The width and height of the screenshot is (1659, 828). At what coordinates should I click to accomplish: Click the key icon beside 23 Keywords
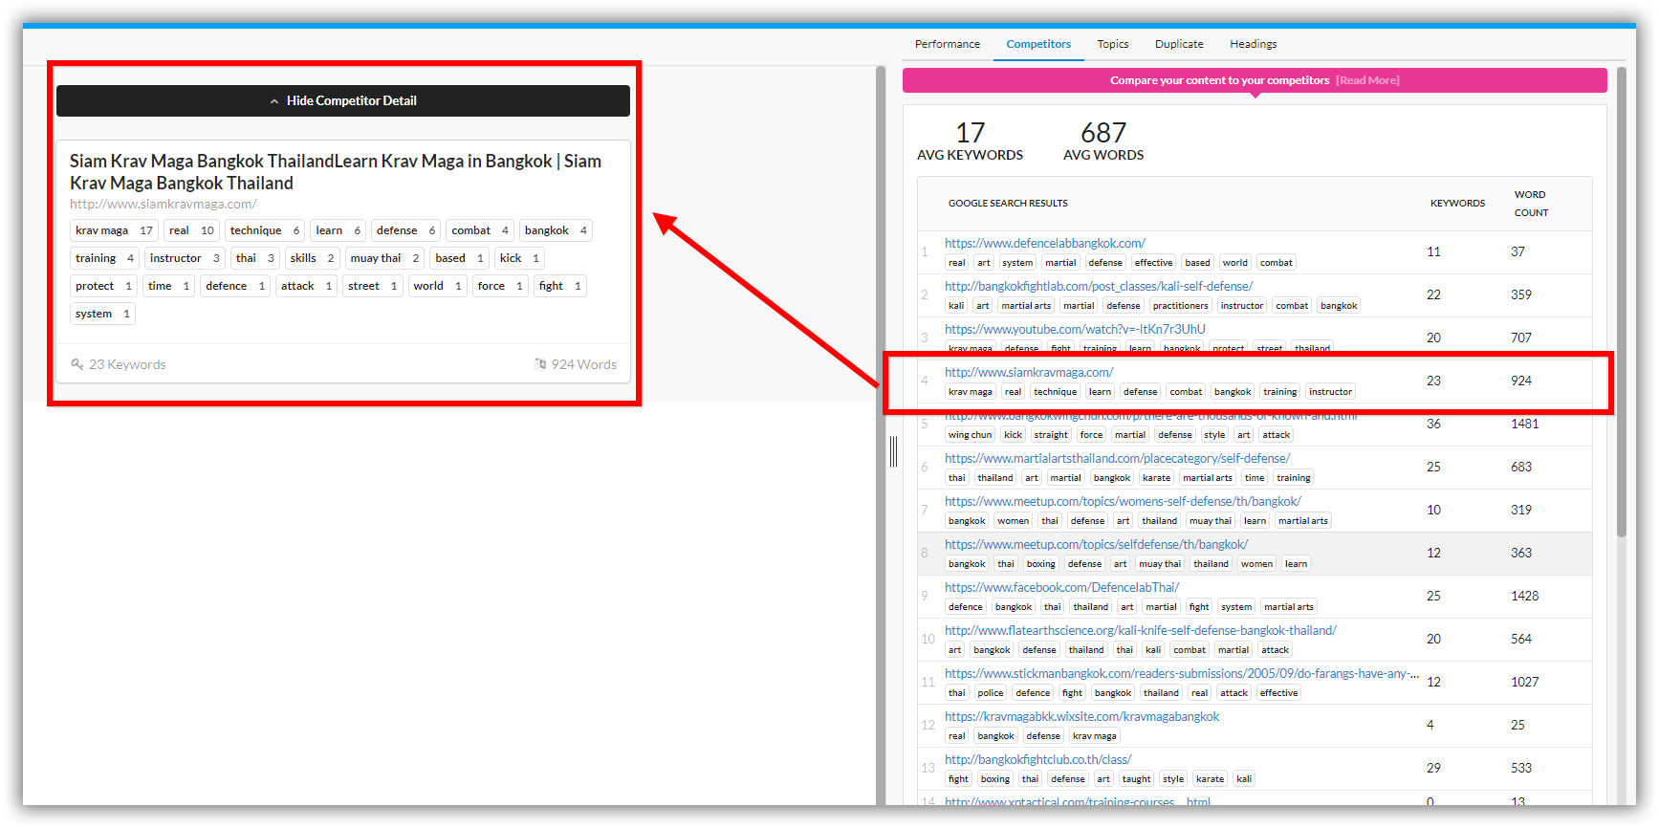77,364
